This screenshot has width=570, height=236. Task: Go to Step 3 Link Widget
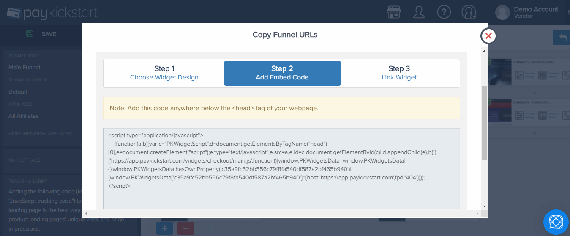click(x=399, y=73)
